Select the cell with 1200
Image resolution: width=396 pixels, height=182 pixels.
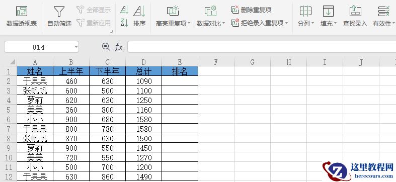143,167
